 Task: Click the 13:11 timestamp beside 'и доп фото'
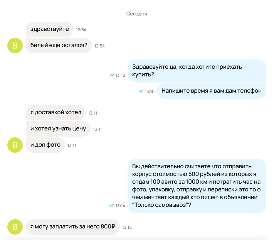[x=72, y=145]
